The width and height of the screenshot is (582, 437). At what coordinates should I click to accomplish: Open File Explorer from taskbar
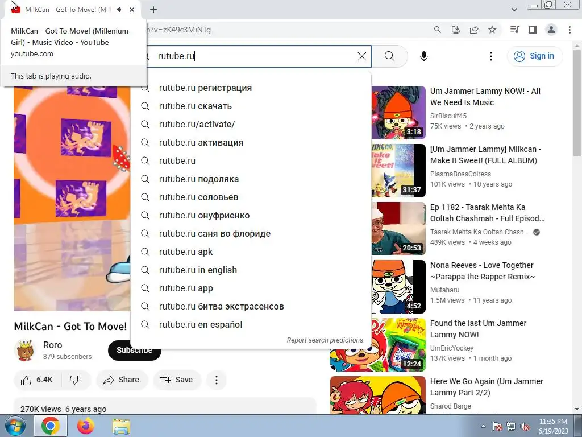121,426
